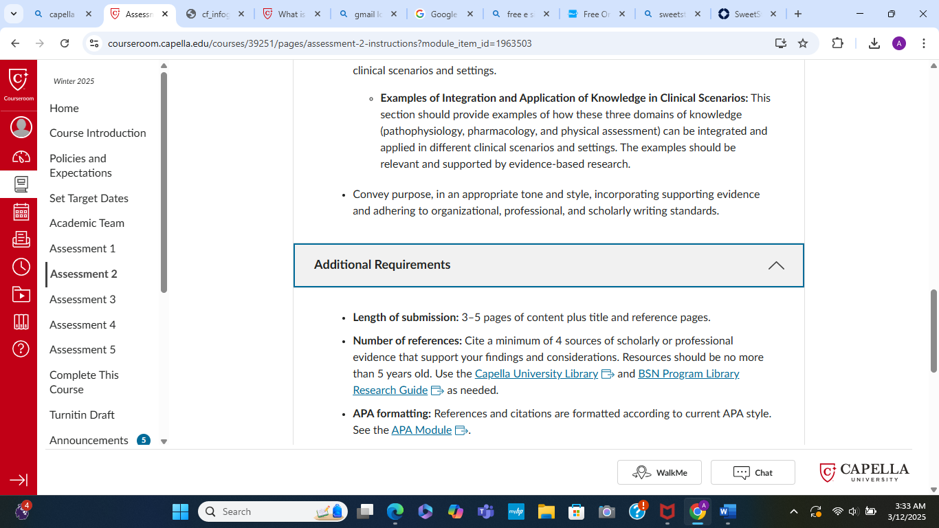
Task: Expand the global navigation arrow at bottom
Action: click(19, 480)
